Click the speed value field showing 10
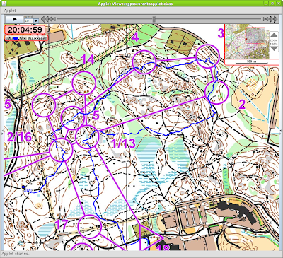283x258 pixels. 28,21
